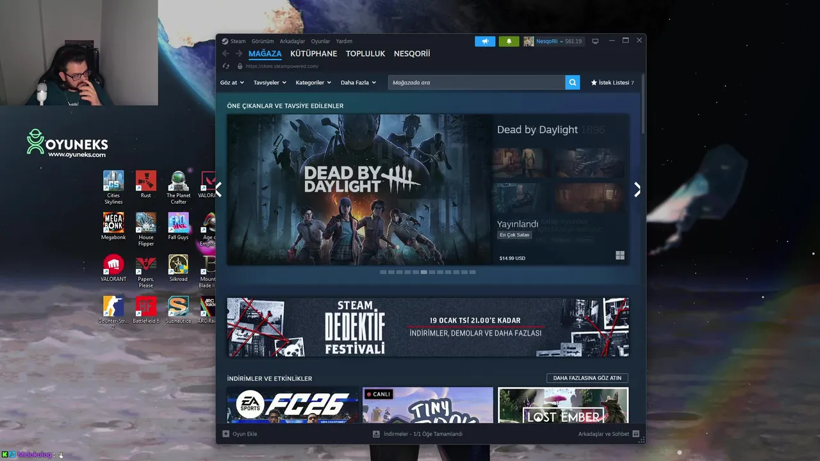Select House Flipper desktop shortcut

pyautogui.click(x=146, y=229)
